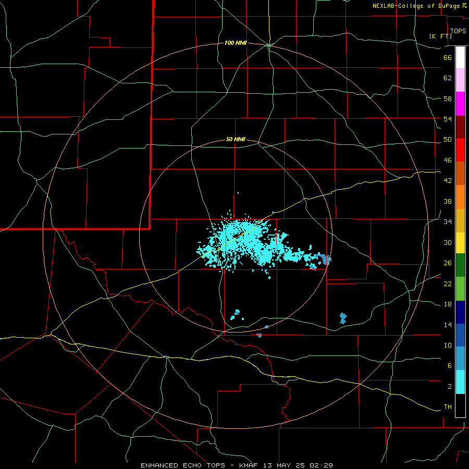Image resolution: width=469 pixels, height=469 pixels.
Task: Click the "KMAF" radar site identifier
Action: click(248, 465)
